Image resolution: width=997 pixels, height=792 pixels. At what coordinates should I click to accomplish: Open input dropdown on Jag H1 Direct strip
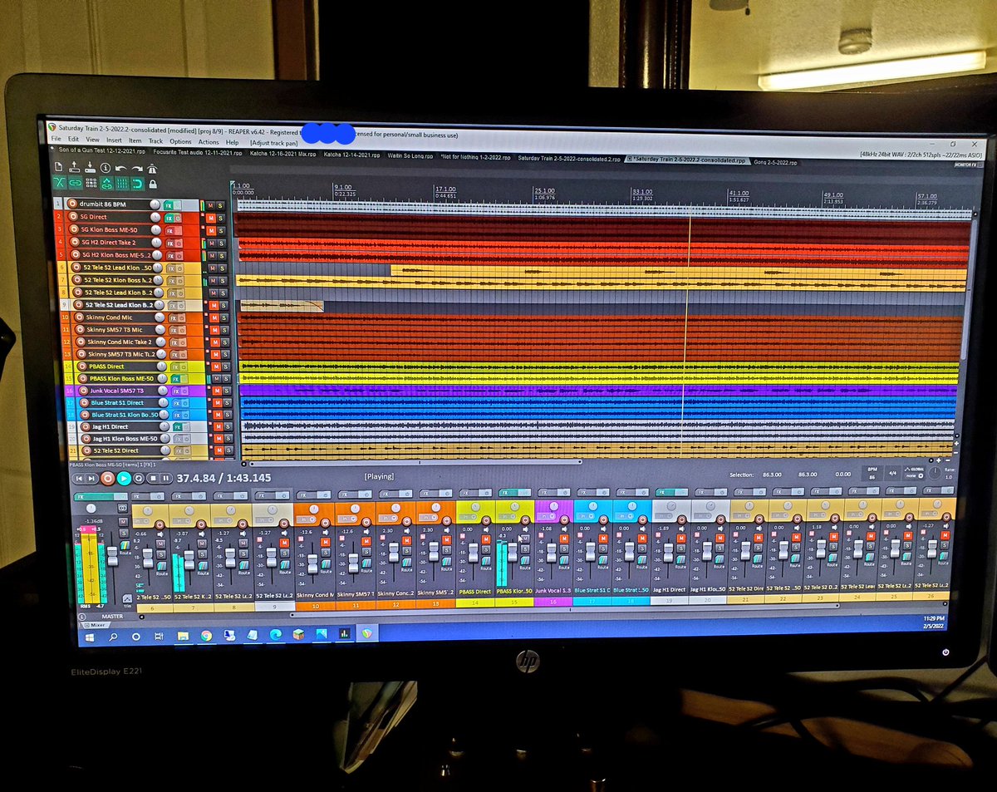click(x=664, y=516)
